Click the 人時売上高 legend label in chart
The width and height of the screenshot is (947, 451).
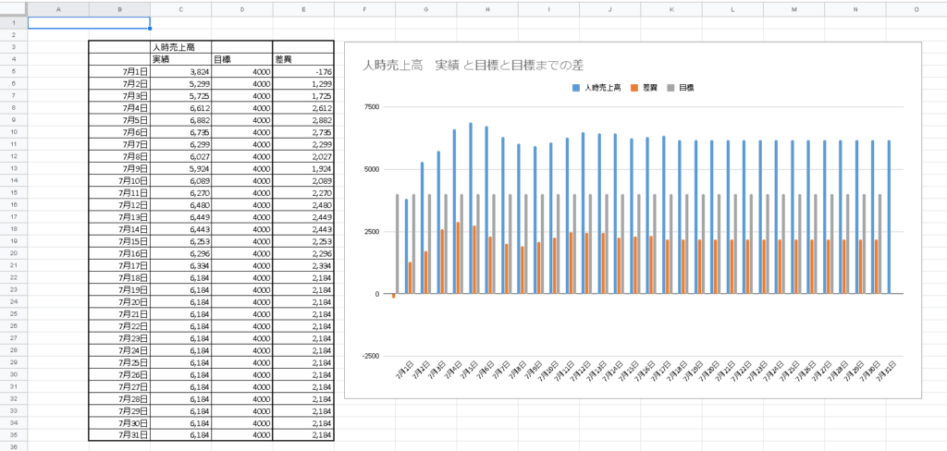pos(603,88)
